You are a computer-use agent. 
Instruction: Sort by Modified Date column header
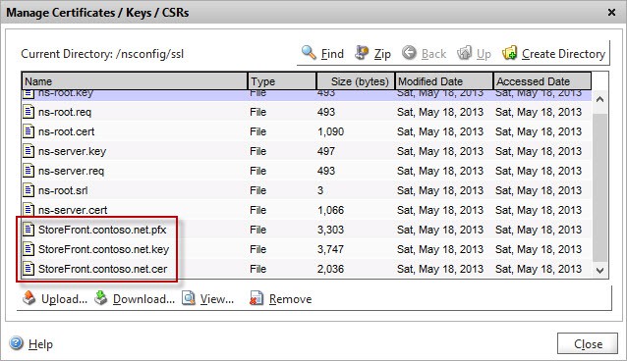tap(444, 81)
